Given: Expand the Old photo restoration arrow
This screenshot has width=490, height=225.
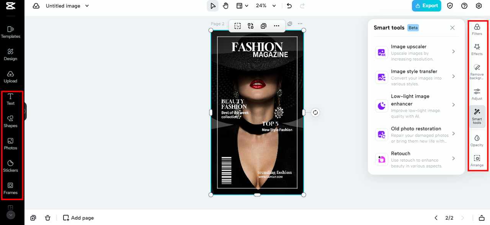Looking at the screenshot, I should [x=453, y=134].
